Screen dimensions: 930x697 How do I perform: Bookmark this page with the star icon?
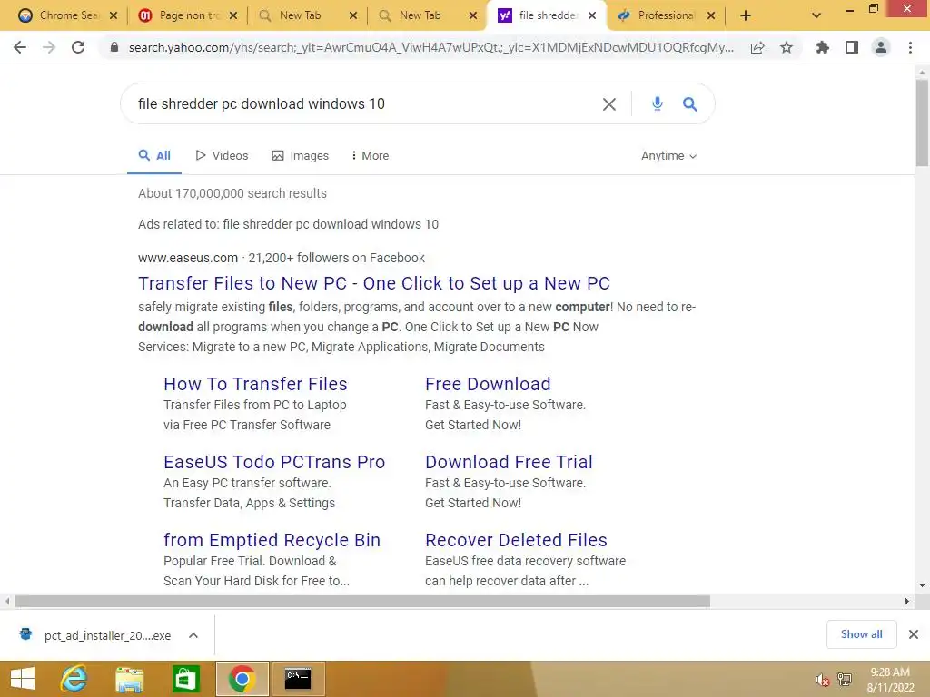pyautogui.click(x=787, y=47)
